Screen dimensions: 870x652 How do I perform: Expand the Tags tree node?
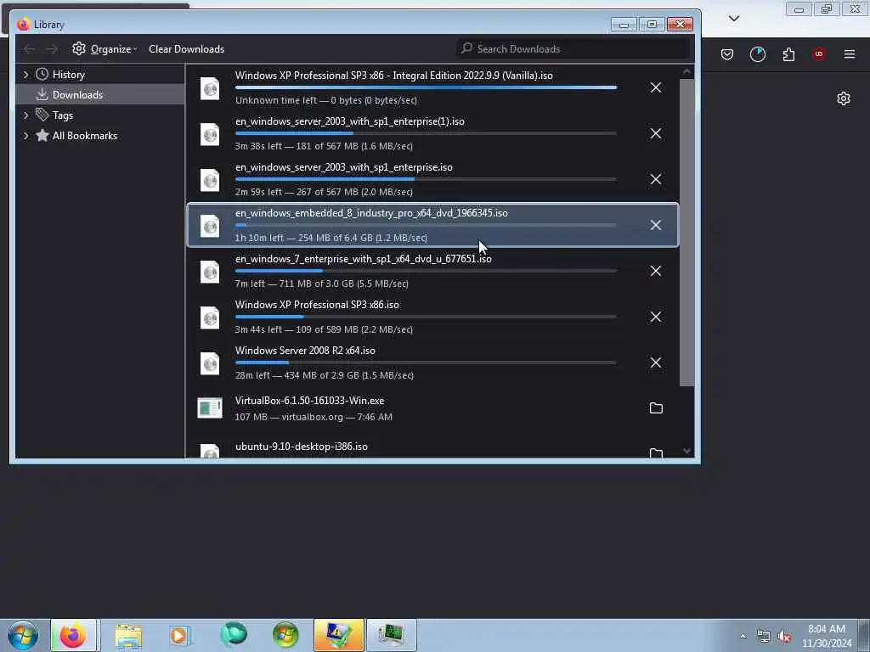click(25, 115)
